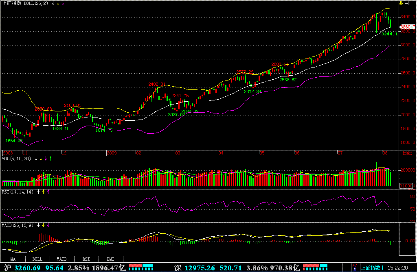Click the VOL(5,10,20) parameter label
The height and width of the screenshot is (272, 417).
point(16,159)
